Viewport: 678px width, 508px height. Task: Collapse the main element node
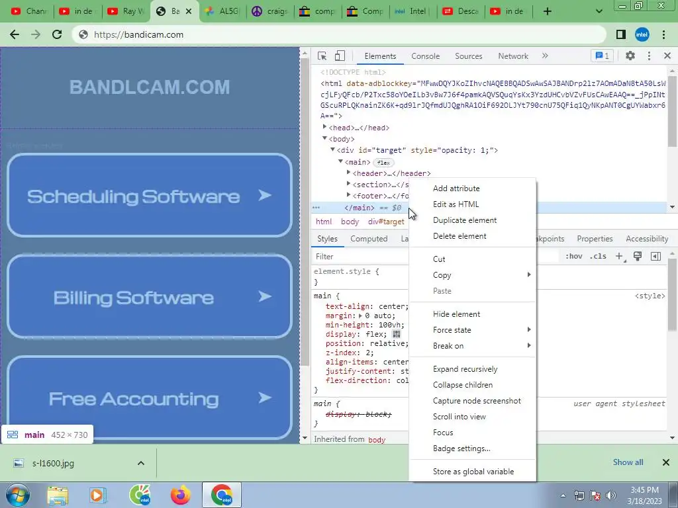tap(340, 161)
